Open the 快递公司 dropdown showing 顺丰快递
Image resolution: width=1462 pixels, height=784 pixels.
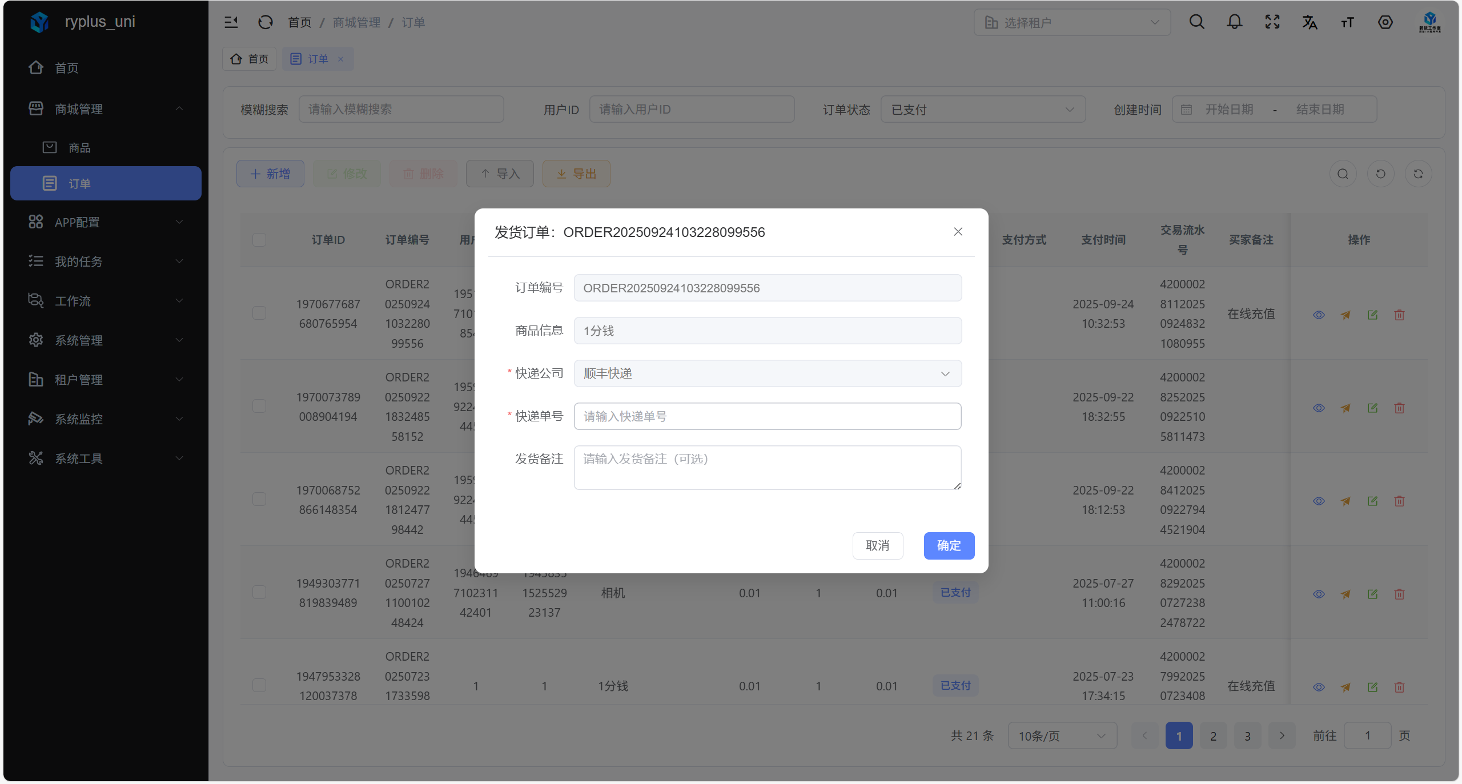click(767, 373)
